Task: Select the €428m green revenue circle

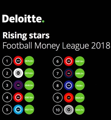Action: (80, 86)
